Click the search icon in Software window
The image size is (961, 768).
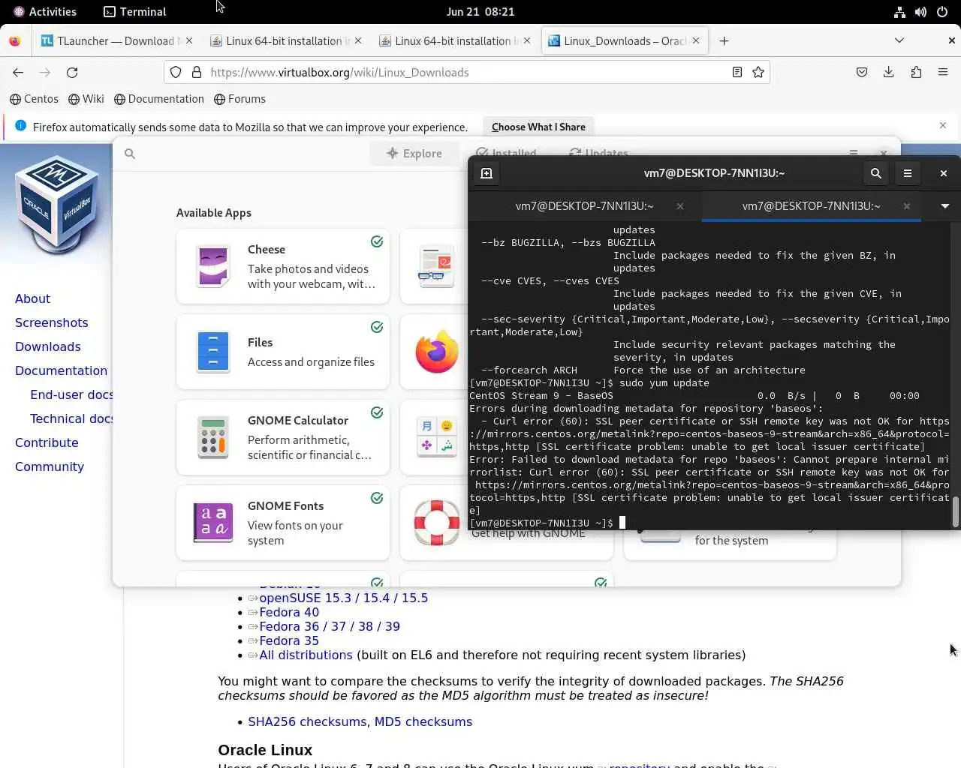pyautogui.click(x=130, y=154)
